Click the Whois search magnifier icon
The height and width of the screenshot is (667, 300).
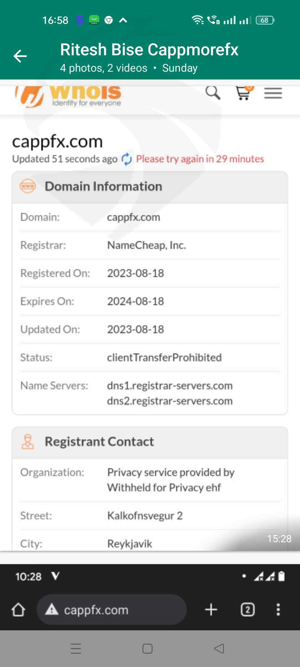pos(213,93)
